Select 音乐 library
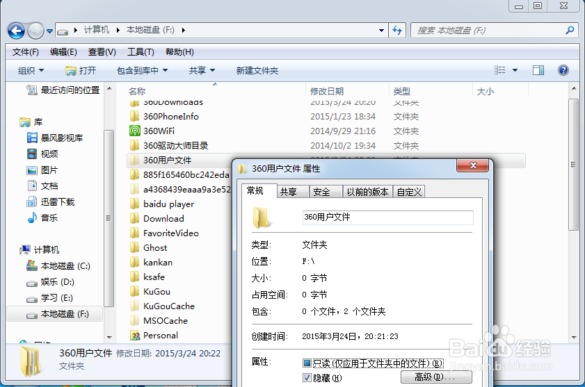 (42, 217)
